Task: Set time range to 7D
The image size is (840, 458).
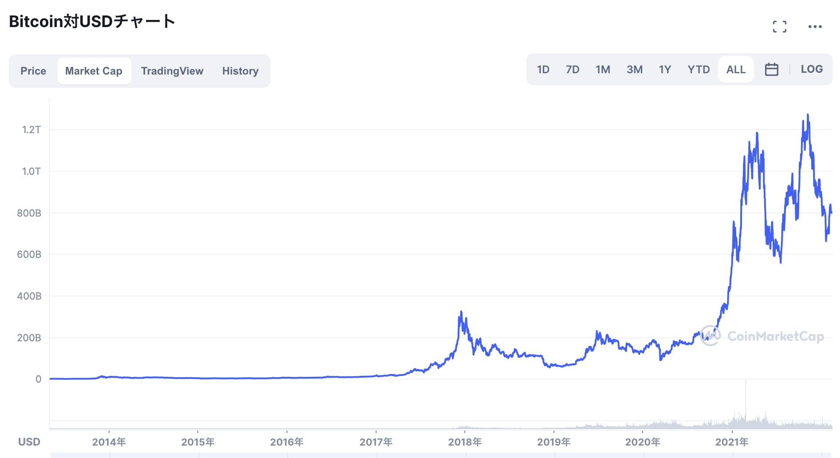Action: click(573, 70)
